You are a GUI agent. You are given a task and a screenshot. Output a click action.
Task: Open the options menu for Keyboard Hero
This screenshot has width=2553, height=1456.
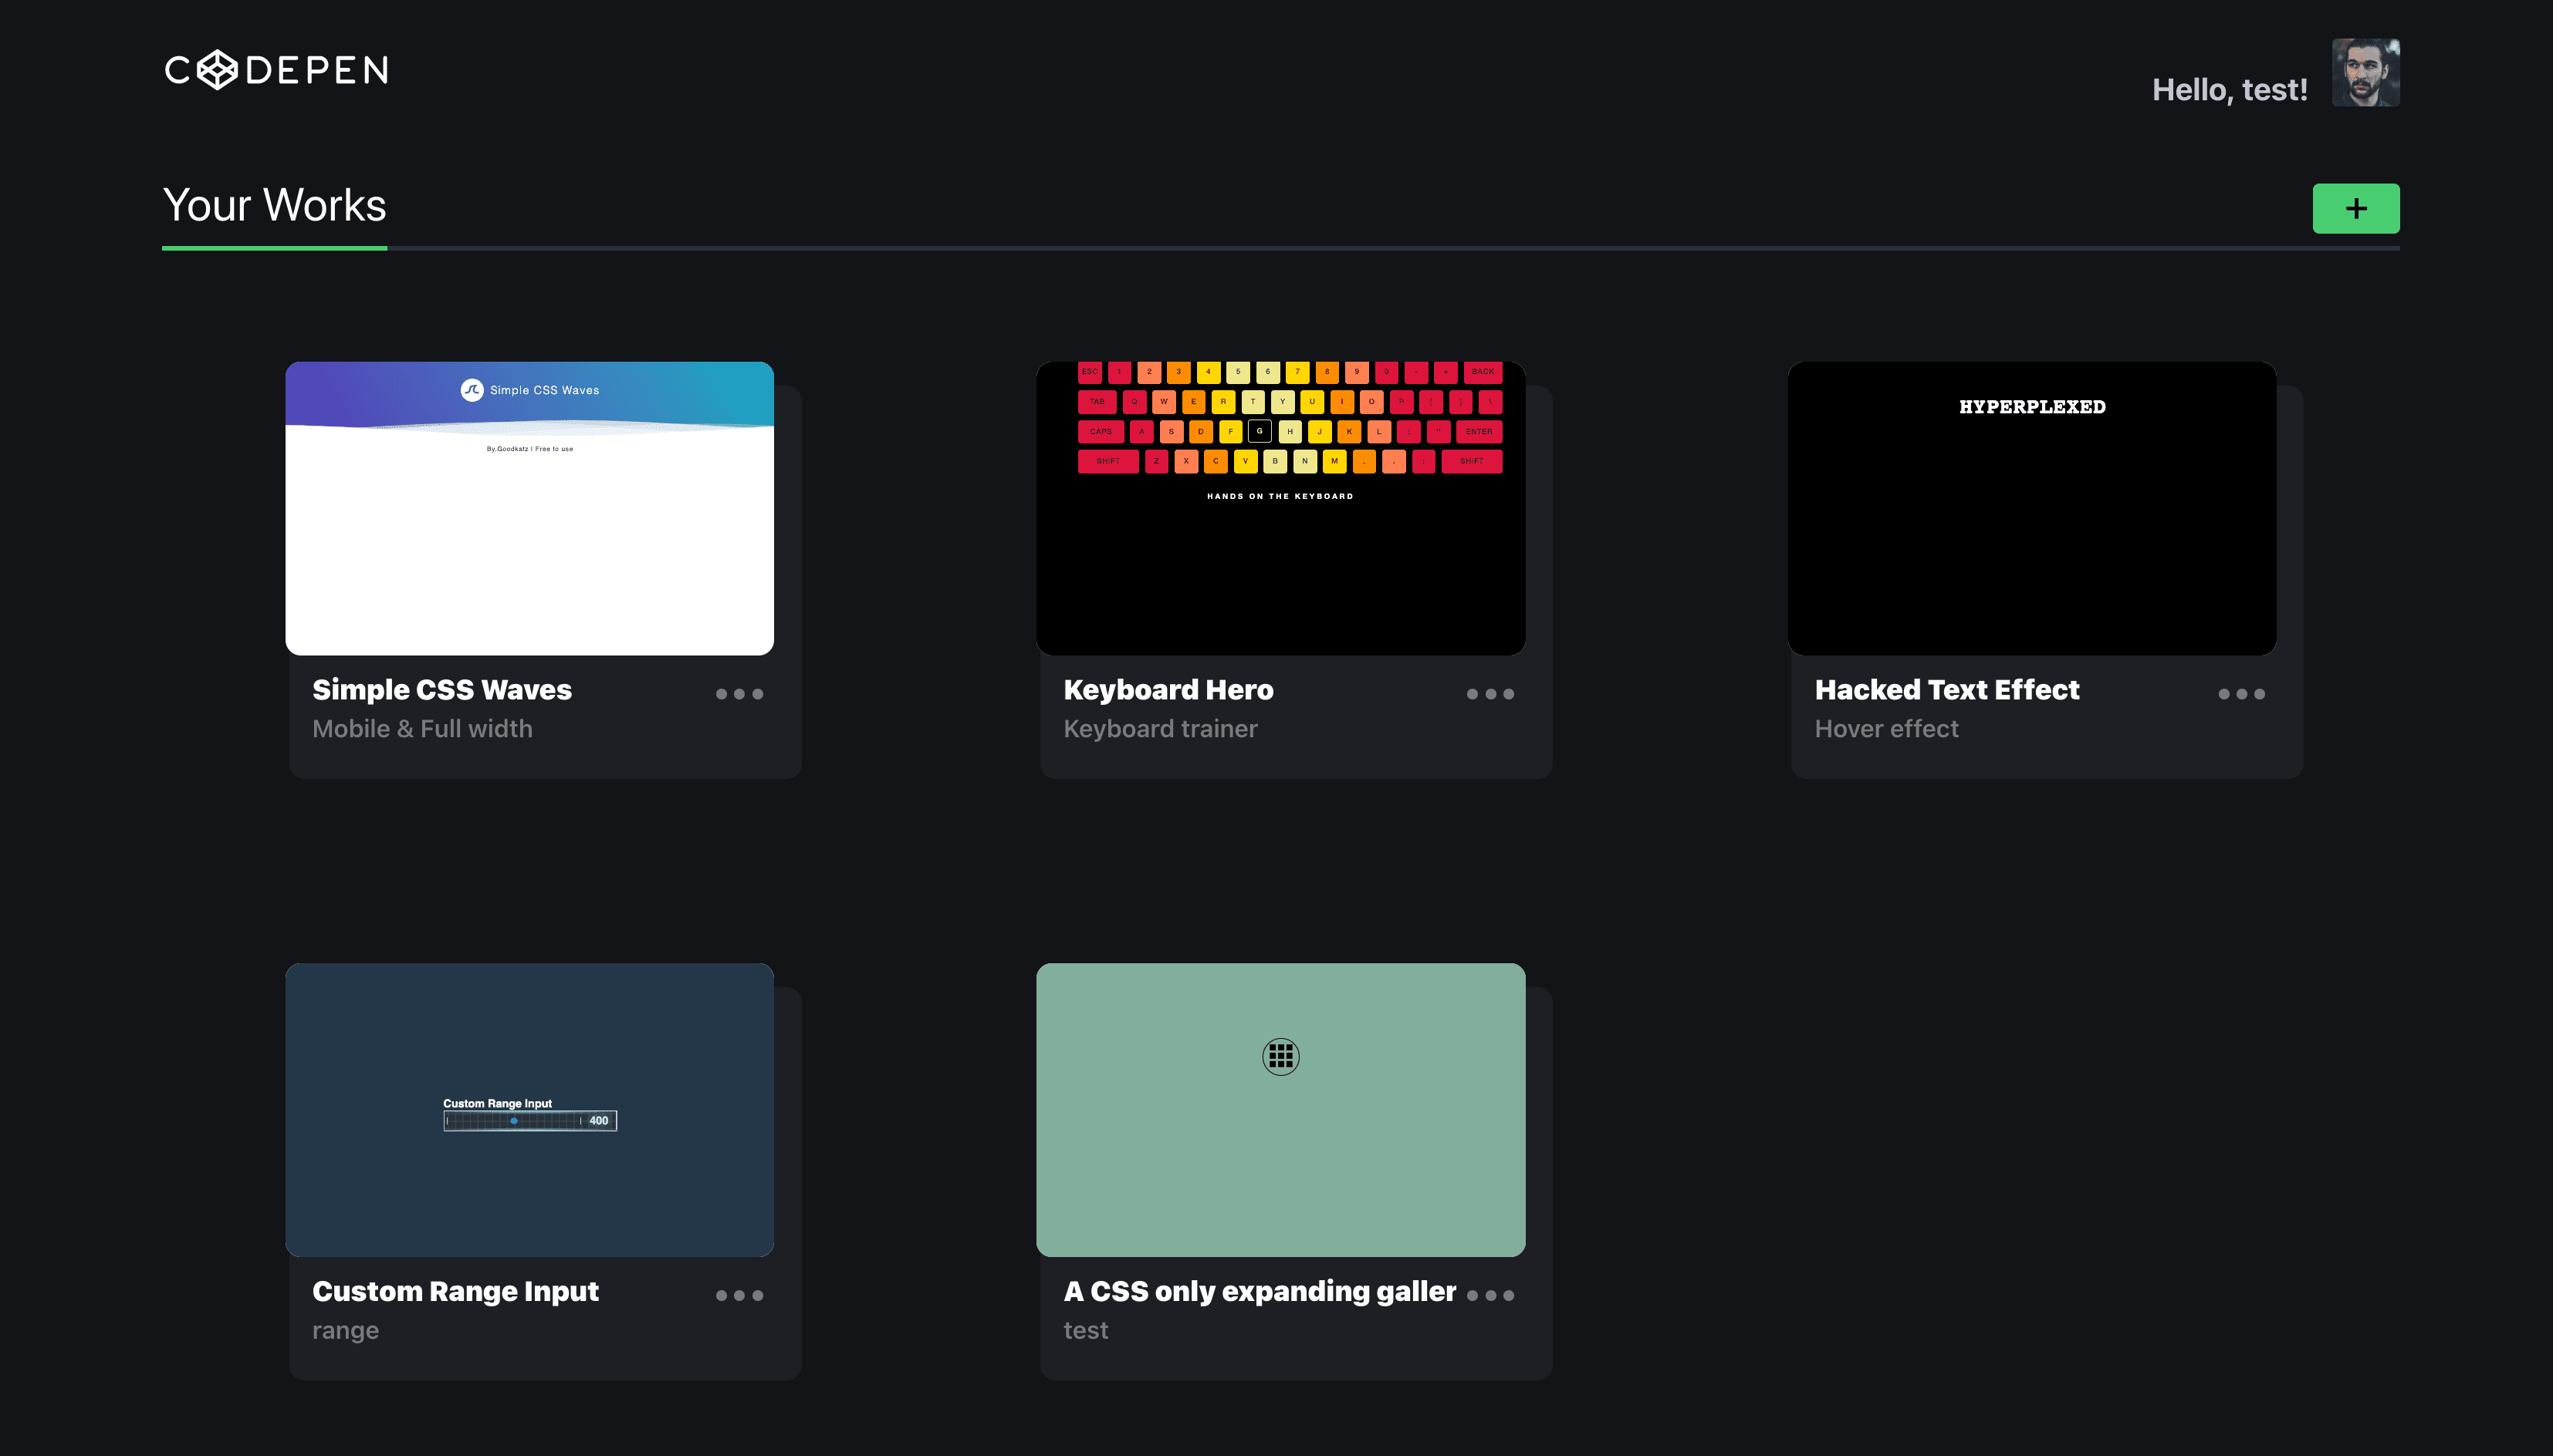click(1490, 693)
